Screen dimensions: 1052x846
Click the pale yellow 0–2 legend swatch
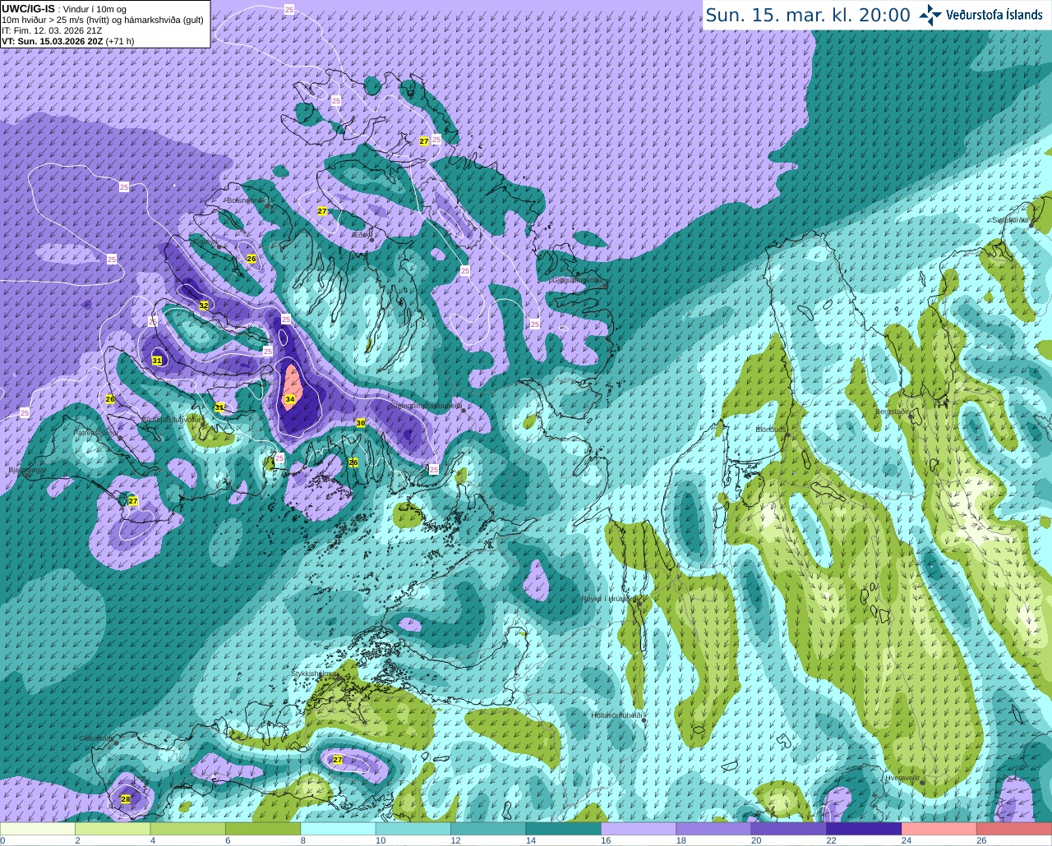[x=38, y=829]
